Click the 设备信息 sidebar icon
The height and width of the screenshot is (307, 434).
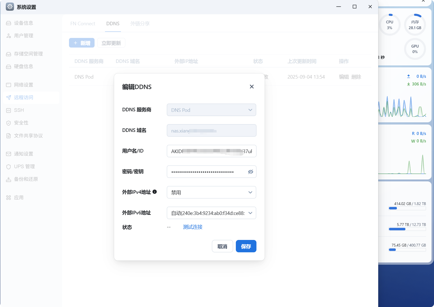point(9,23)
